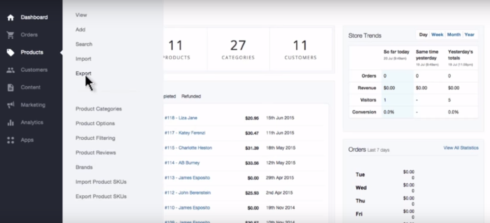Select Import Product SKUs
The image size is (490, 223).
coord(101,182)
